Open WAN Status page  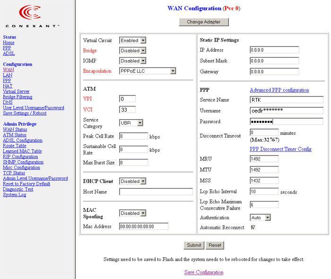pos(15,130)
